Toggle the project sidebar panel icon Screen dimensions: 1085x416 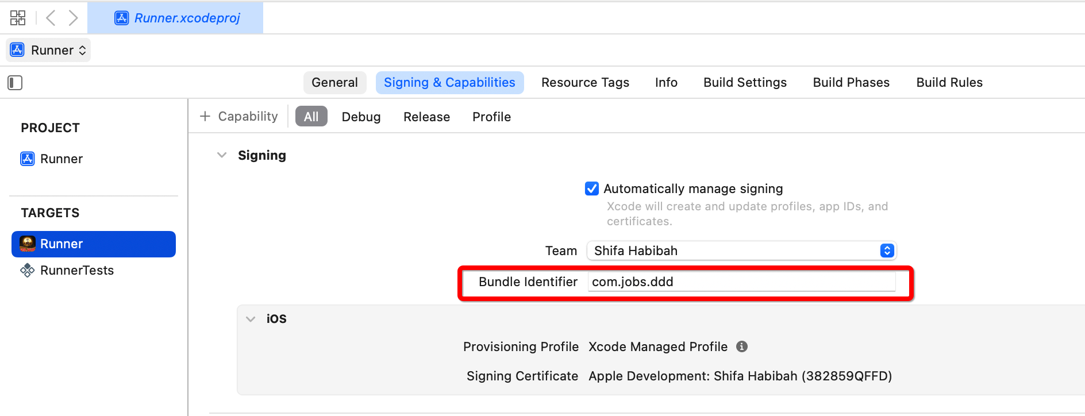[x=15, y=83]
